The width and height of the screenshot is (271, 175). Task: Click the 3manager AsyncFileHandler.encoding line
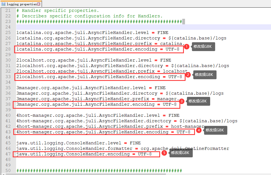click(x=97, y=104)
